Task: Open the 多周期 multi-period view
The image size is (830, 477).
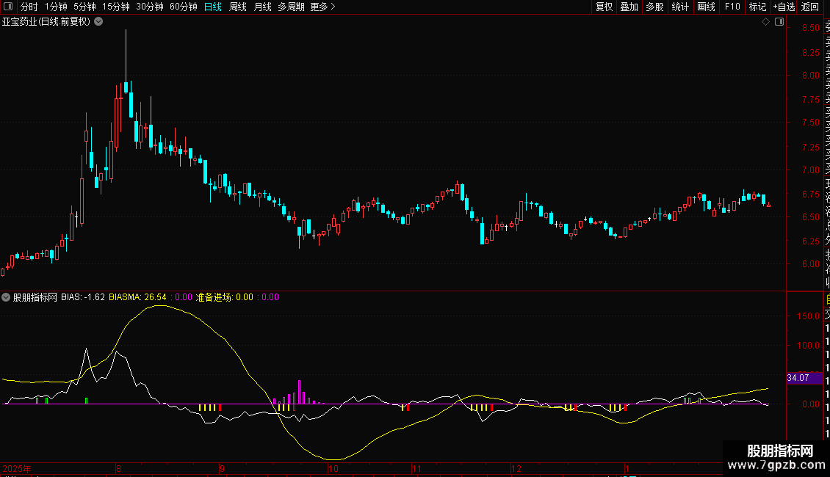Action: click(291, 7)
